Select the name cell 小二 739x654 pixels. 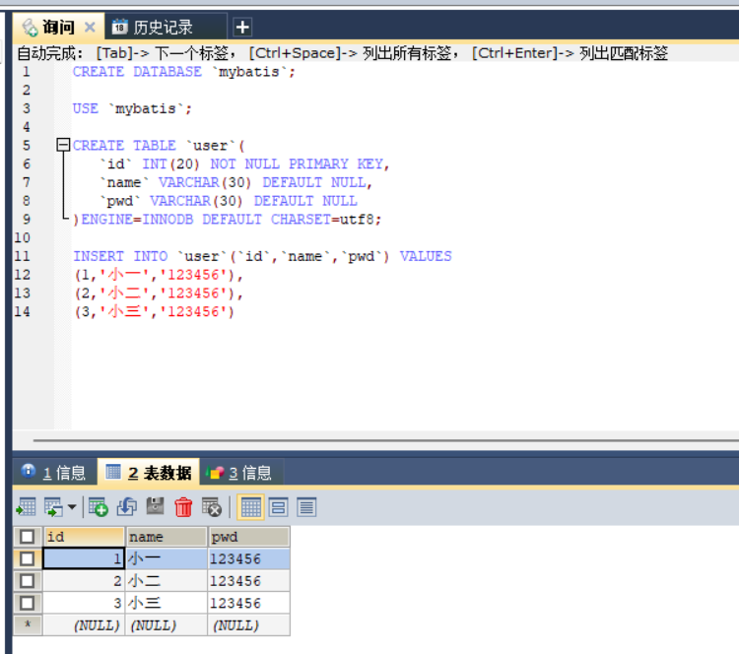tap(166, 581)
